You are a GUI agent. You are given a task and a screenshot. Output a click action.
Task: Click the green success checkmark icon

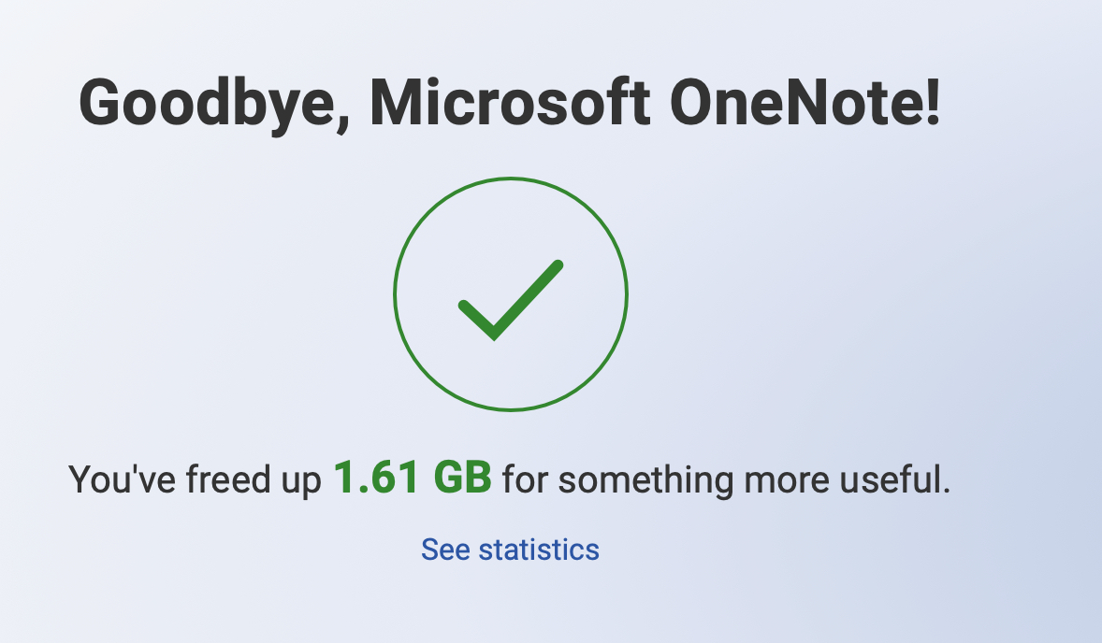510,300
